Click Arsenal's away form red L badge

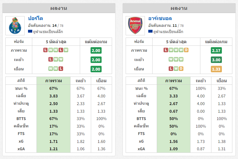171,69
